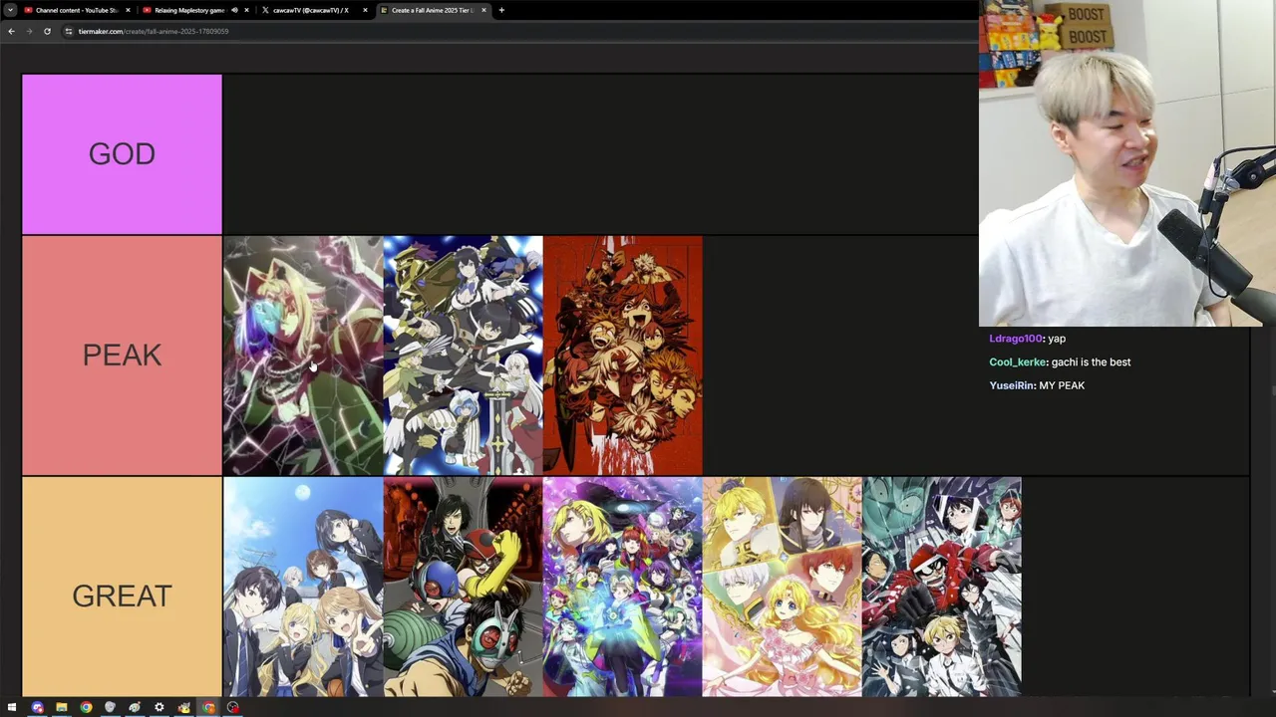Click the PEAK tier label
Screen dimensions: 1276x717
pyautogui.click(x=122, y=356)
